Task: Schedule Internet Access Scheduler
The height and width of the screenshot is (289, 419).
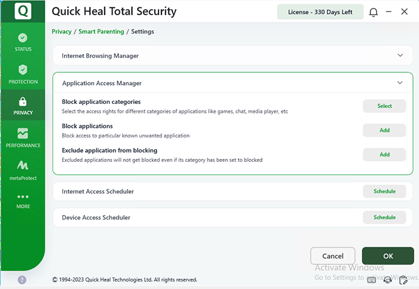Action: pos(384,191)
